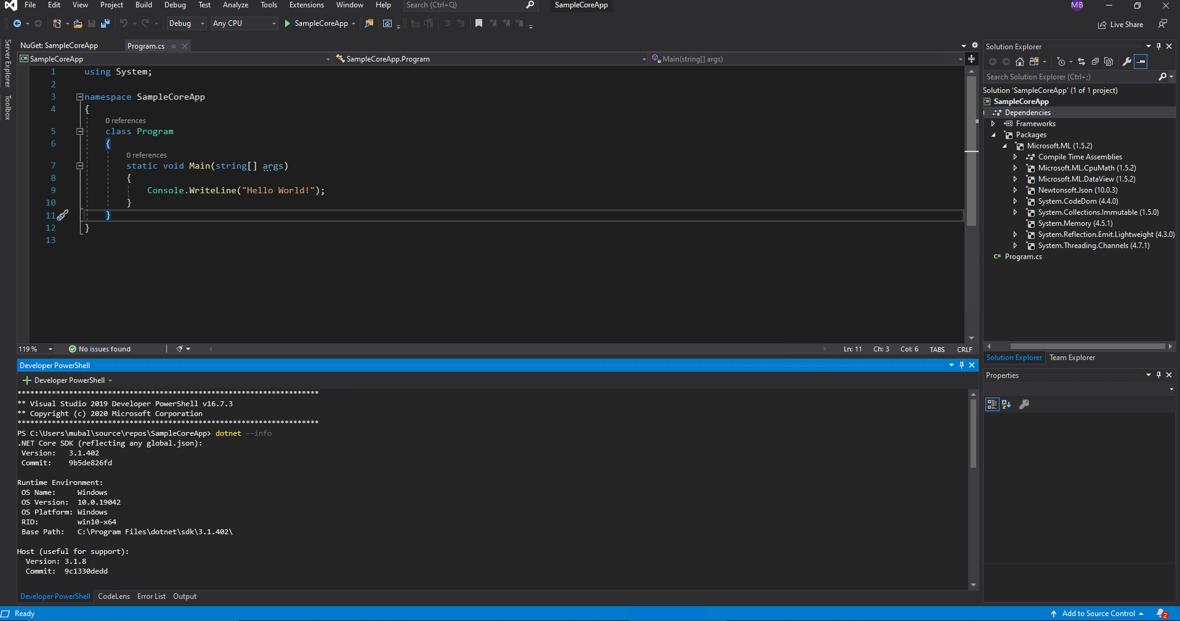The width and height of the screenshot is (1180, 621).
Task: Open the Analyze menu
Action: coord(235,5)
